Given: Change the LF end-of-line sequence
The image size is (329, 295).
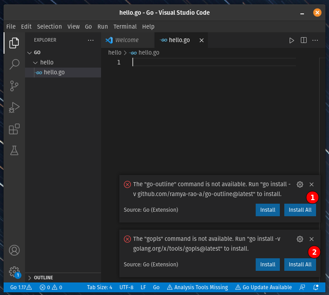Looking at the screenshot, I should tap(143, 287).
